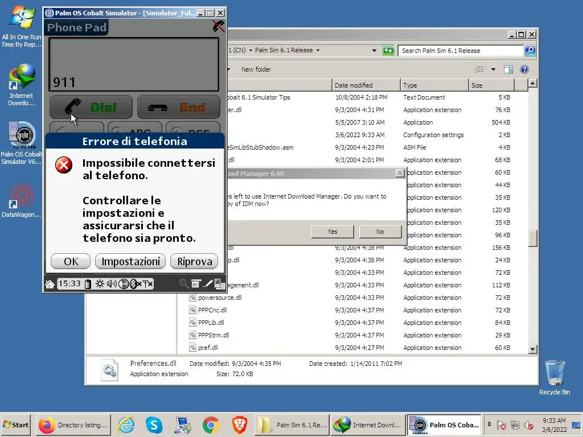Open address bar history dropdown
The height and width of the screenshot is (437, 583).
point(374,51)
